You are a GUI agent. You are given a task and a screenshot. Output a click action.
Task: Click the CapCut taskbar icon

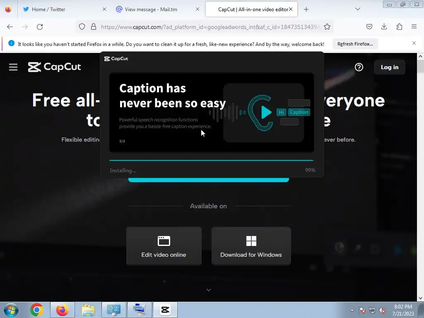(165, 310)
